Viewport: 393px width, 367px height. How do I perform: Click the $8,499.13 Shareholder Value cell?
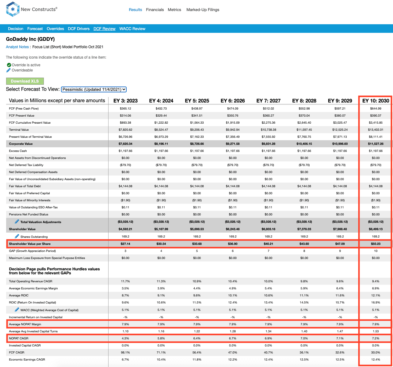(x=376, y=229)
